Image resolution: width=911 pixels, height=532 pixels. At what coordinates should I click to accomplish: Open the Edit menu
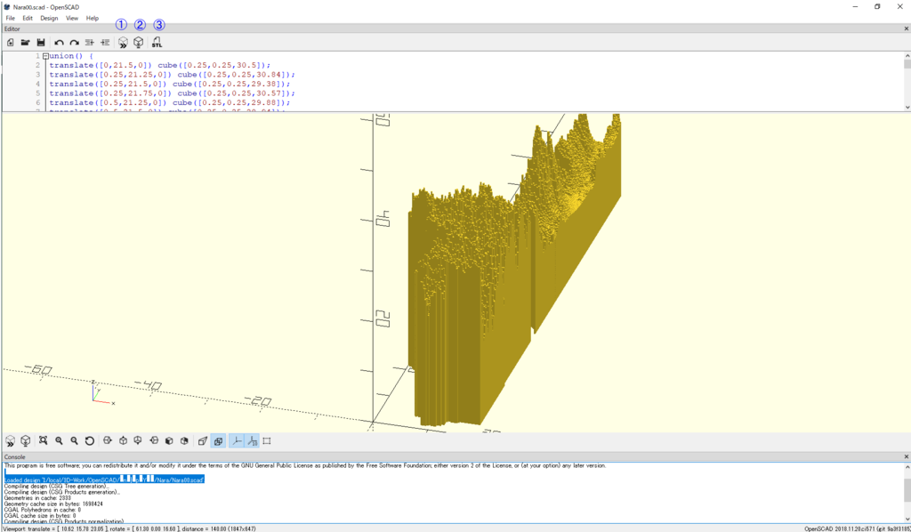[28, 18]
